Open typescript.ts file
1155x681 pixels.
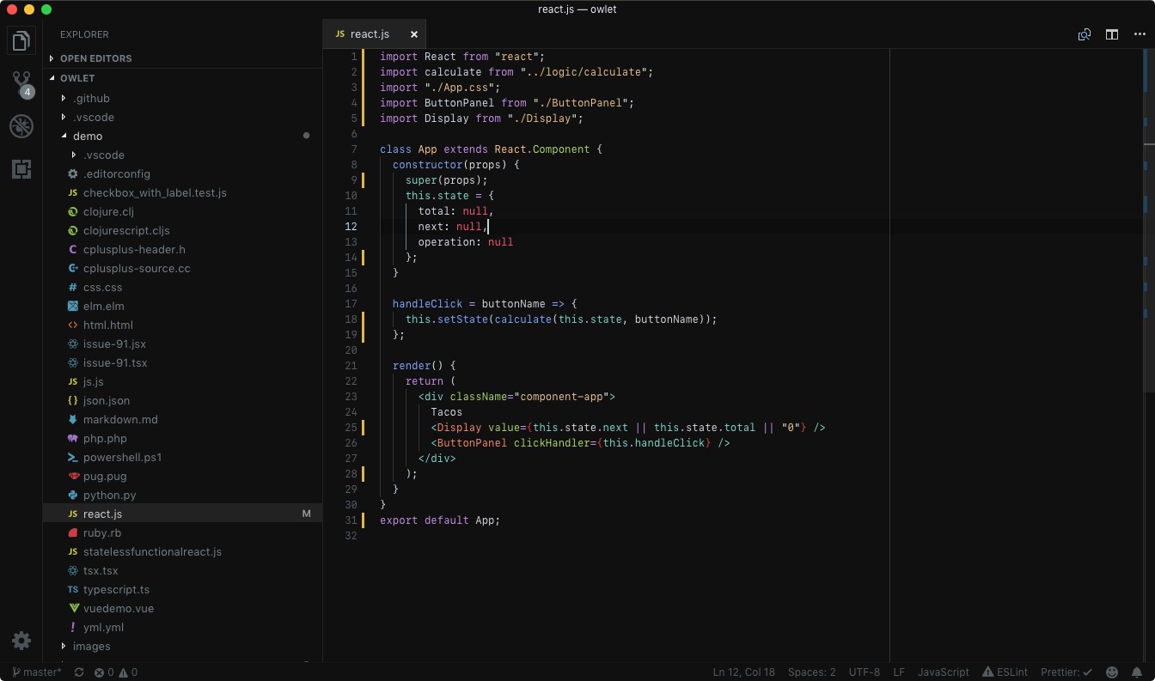[182, 589]
